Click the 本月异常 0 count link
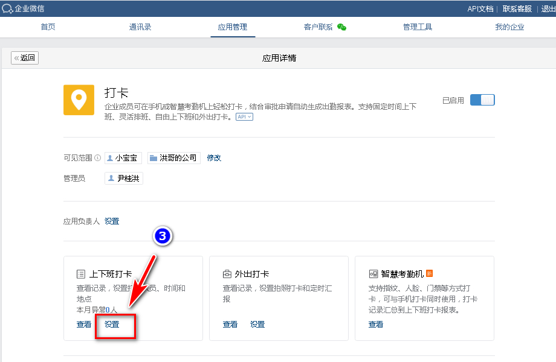The height and width of the screenshot is (362, 556). tap(108, 310)
